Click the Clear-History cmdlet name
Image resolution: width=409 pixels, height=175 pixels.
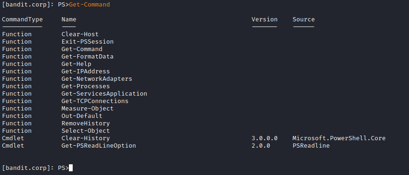86,138
